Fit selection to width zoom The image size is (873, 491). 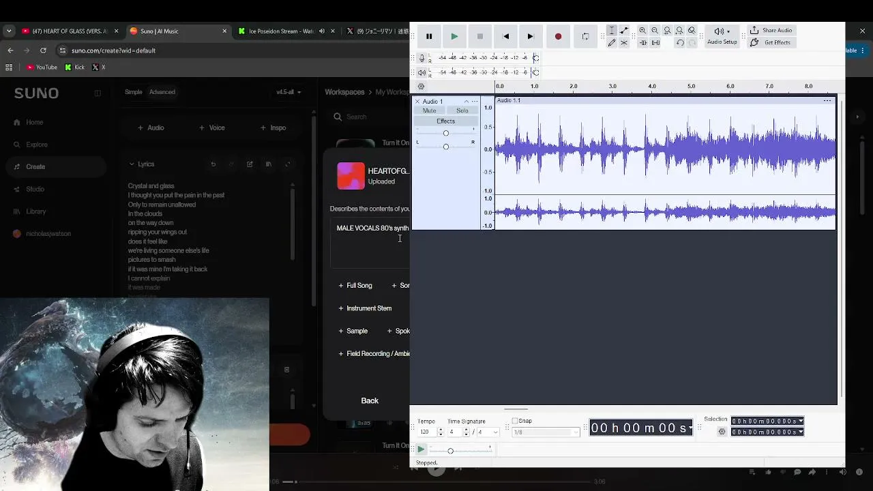667,31
